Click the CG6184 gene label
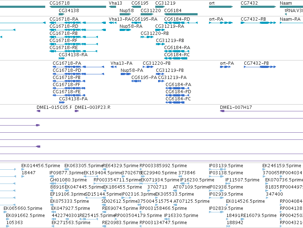Viewport: 303px width, 228px height. [x=173, y=11]
